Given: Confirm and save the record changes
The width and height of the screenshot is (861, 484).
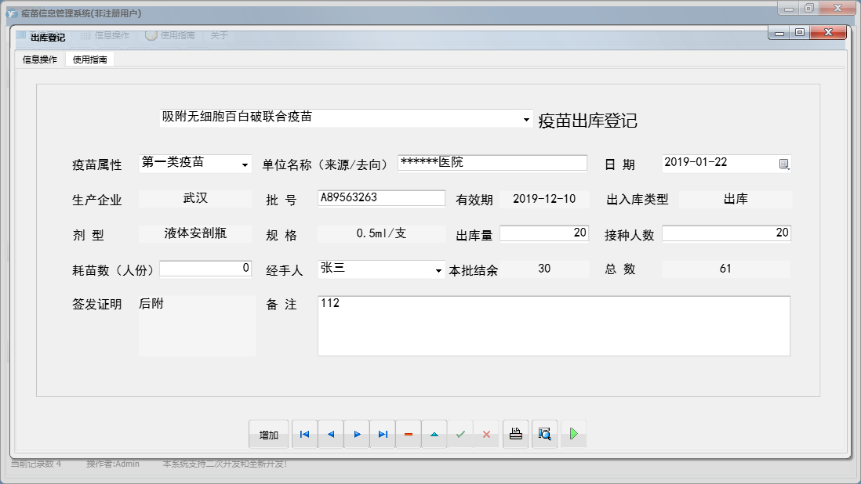Looking at the screenshot, I should tap(460, 433).
